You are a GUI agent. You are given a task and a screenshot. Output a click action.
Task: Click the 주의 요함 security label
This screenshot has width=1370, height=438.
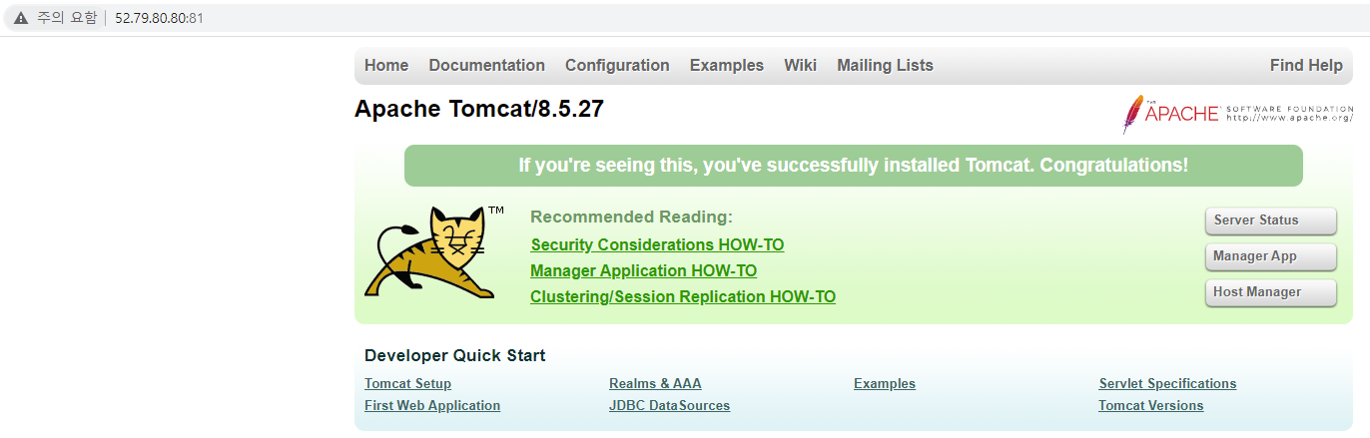point(65,18)
